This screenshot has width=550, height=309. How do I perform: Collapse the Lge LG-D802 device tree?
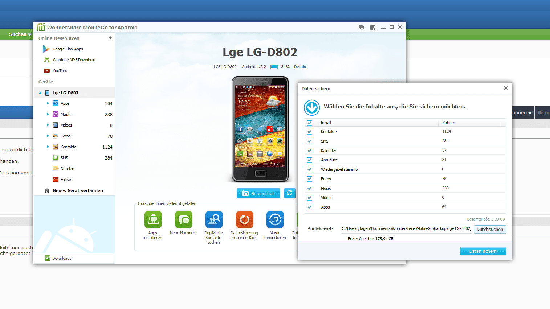point(40,93)
